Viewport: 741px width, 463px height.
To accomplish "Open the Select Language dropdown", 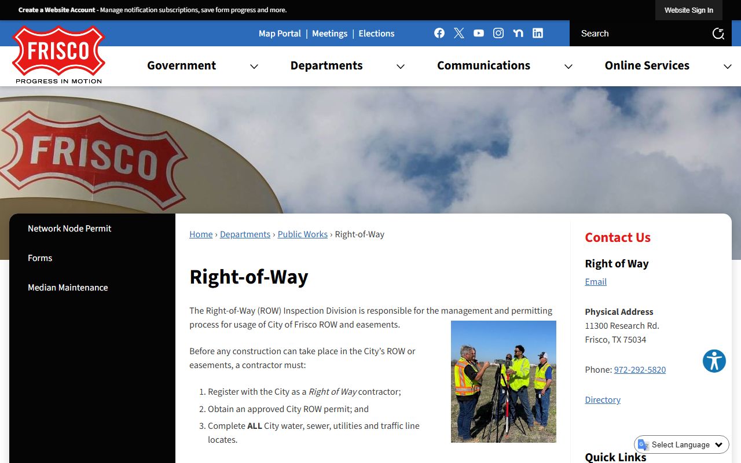I will pyautogui.click(x=682, y=444).
